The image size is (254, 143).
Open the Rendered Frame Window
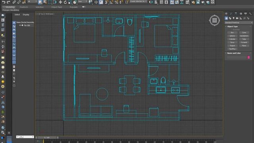[x=198, y=2]
